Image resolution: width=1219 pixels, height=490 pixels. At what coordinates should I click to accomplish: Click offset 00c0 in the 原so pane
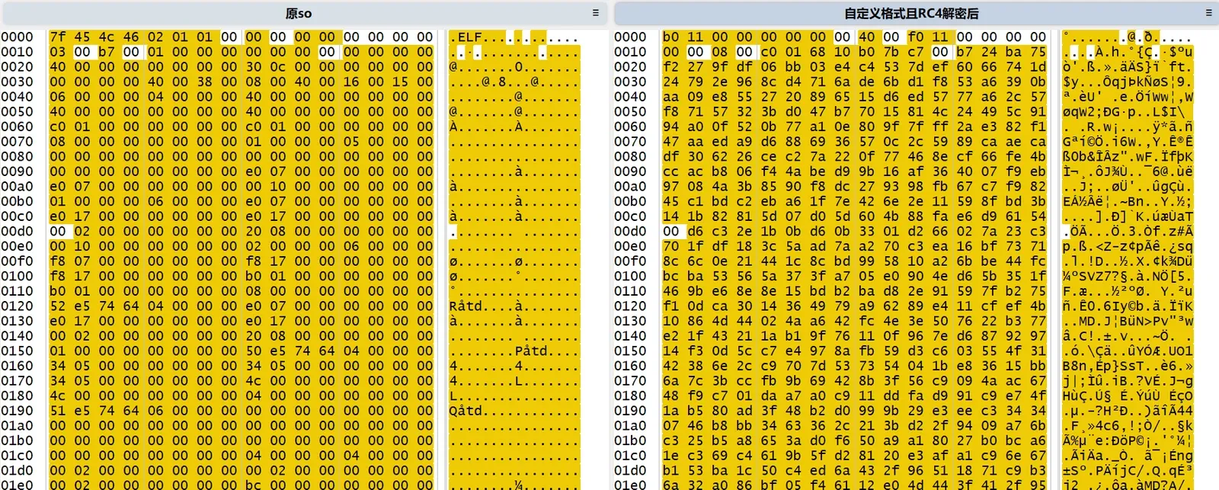click(x=18, y=216)
